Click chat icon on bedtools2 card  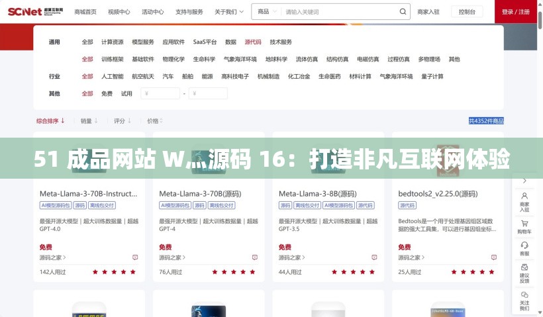(x=494, y=257)
